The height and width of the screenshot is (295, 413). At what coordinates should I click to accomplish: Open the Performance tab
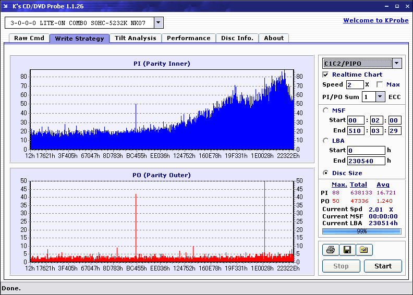pos(189,38)
